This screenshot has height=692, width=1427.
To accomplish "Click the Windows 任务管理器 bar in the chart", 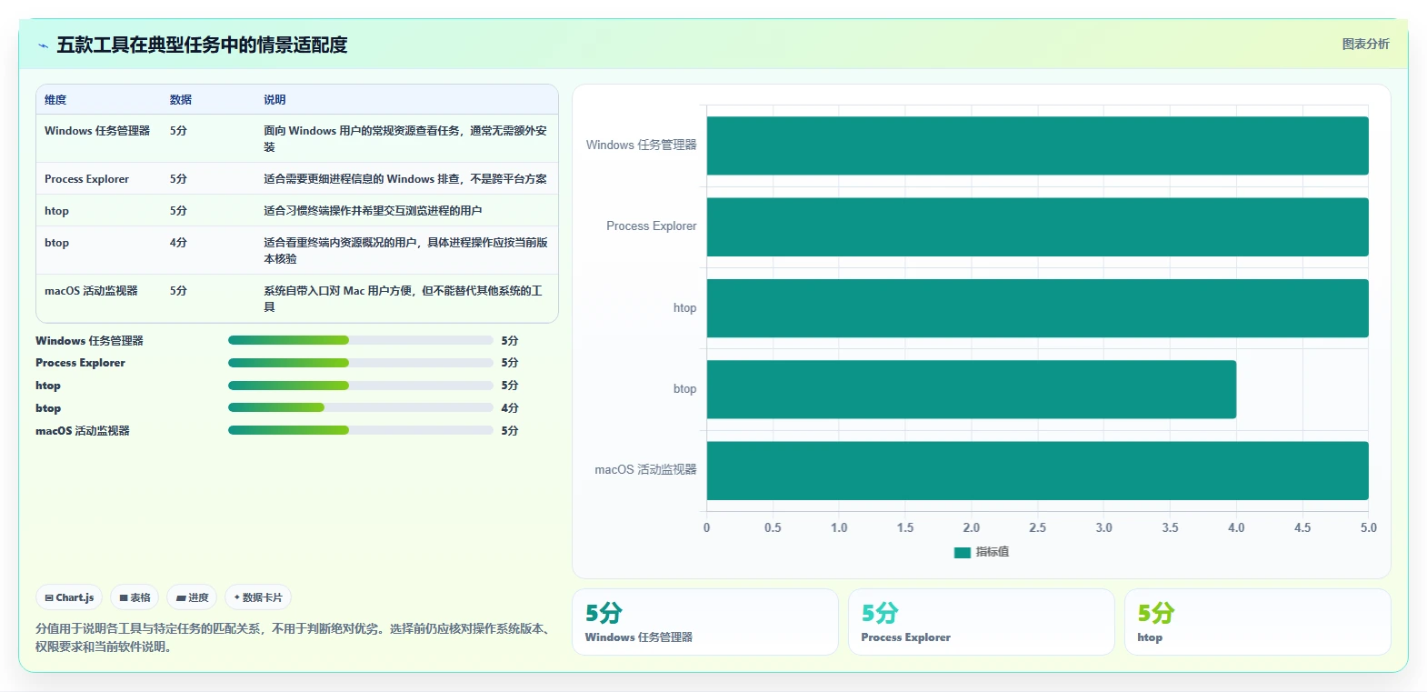I will point(1037,145).
